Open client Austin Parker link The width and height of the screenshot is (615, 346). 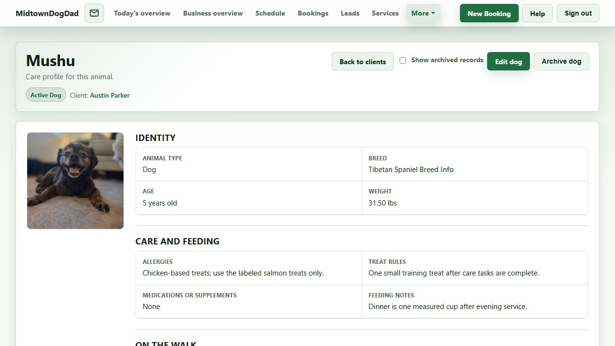110,95
